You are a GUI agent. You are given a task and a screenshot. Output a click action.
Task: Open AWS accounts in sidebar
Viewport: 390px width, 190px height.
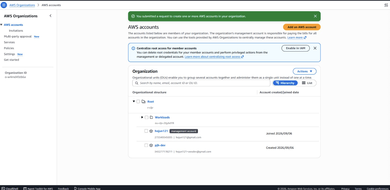13,25
